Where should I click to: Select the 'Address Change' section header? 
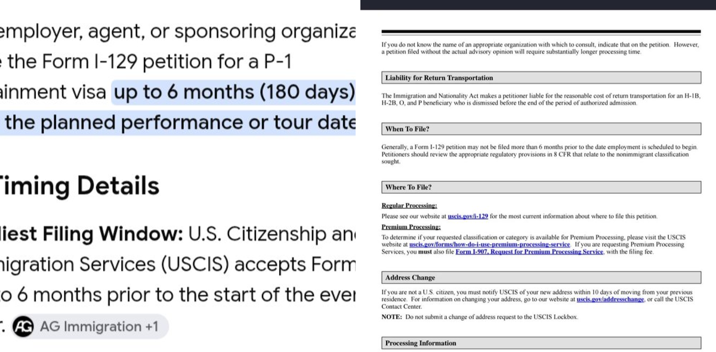[541, 277]
